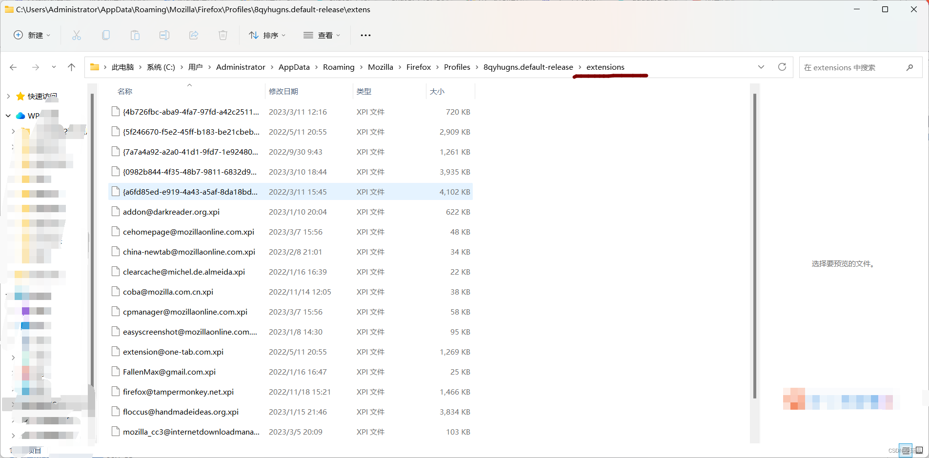Select 快速访问 in navigation pane

tap(37, 97)
